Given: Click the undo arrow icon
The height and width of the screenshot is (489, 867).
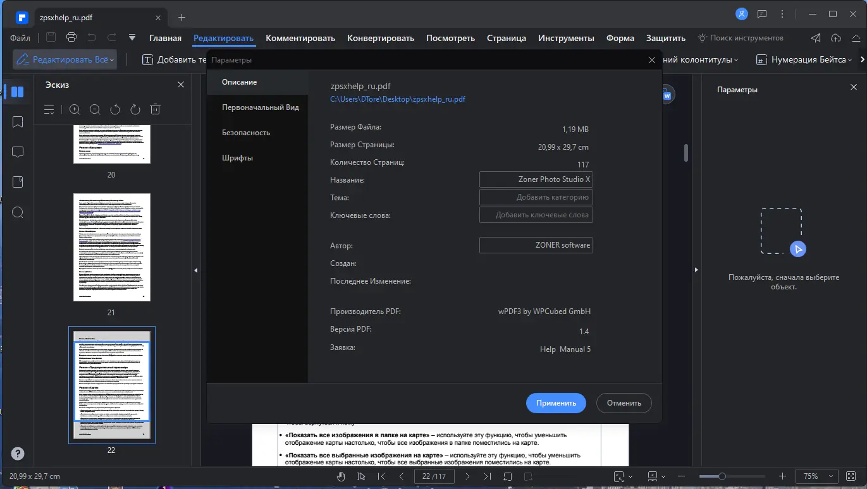Looking at the screenshot, I should [x=92, y=37].
